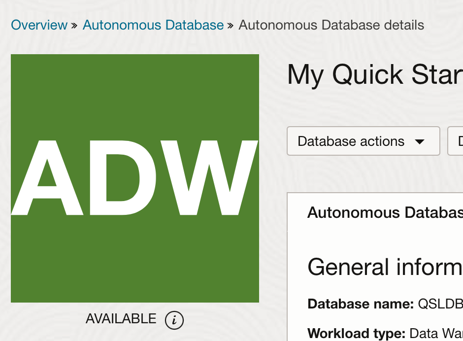Click the Autonomous Database details breadcrumb text
This screenshot has width=463, height=341.
coord(331,25)
